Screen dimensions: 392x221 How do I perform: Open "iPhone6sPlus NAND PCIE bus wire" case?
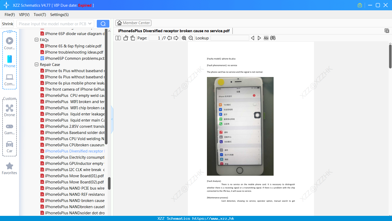(x=73, y=188)
